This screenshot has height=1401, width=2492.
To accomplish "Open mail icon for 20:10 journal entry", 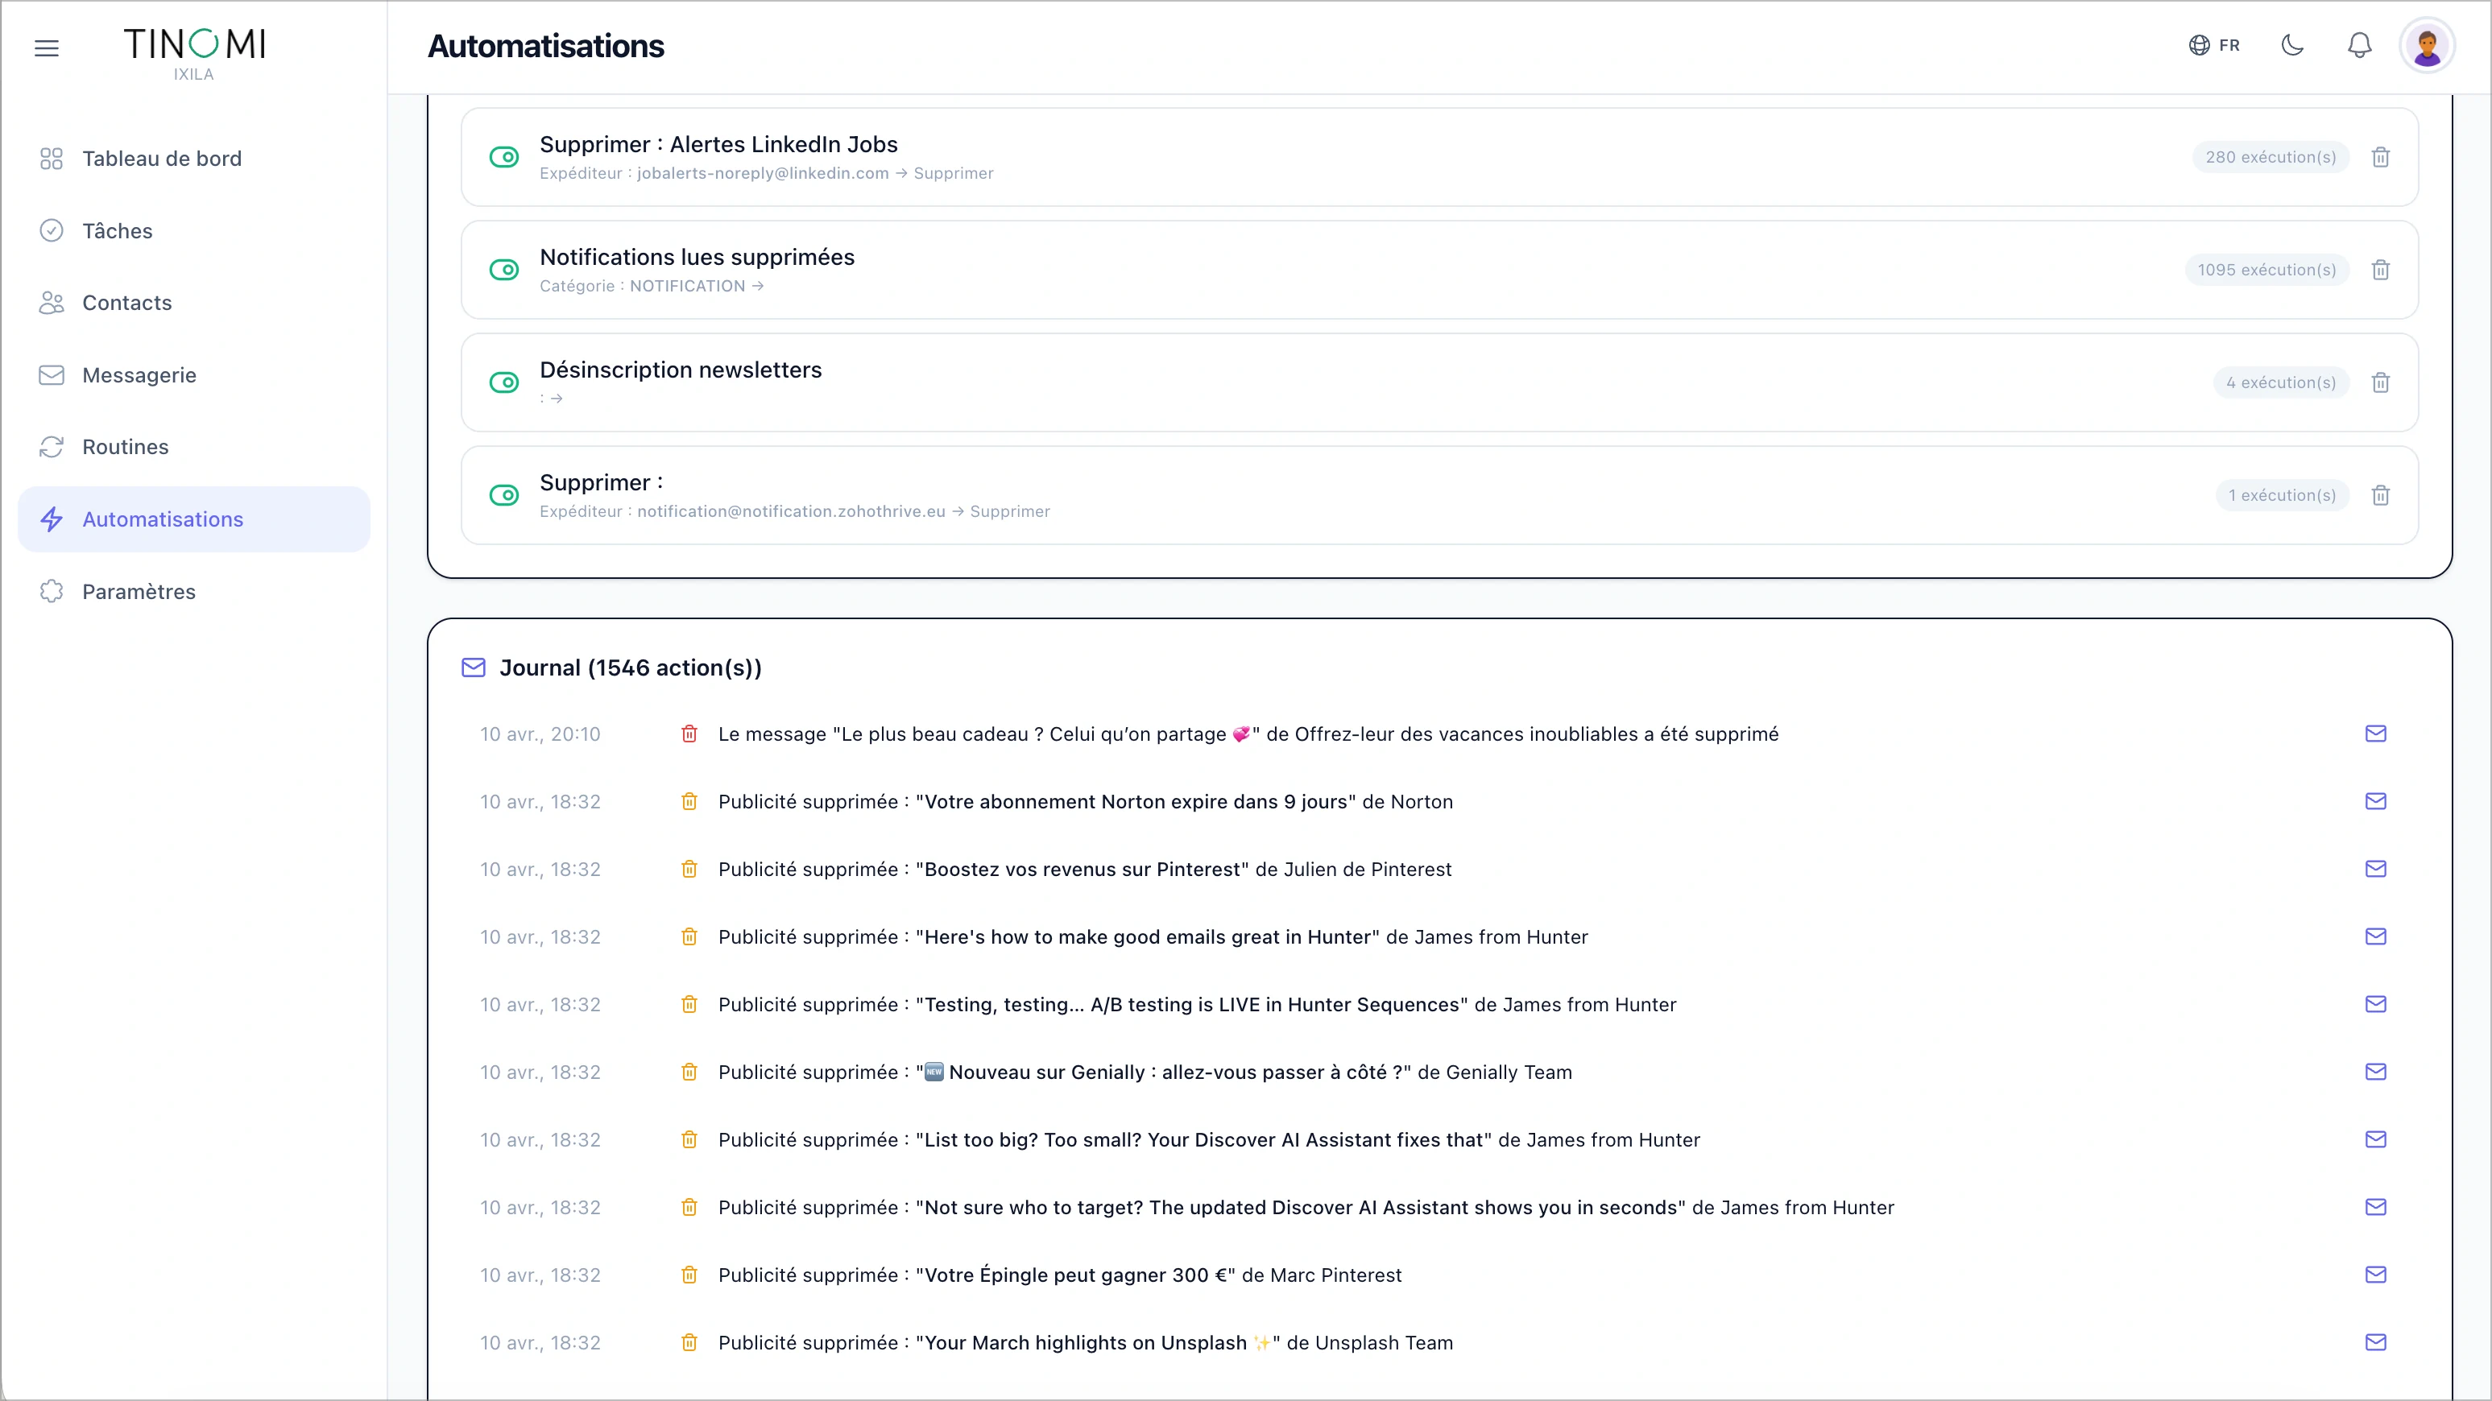I will pyautogui.click(x=2376, y=734).
